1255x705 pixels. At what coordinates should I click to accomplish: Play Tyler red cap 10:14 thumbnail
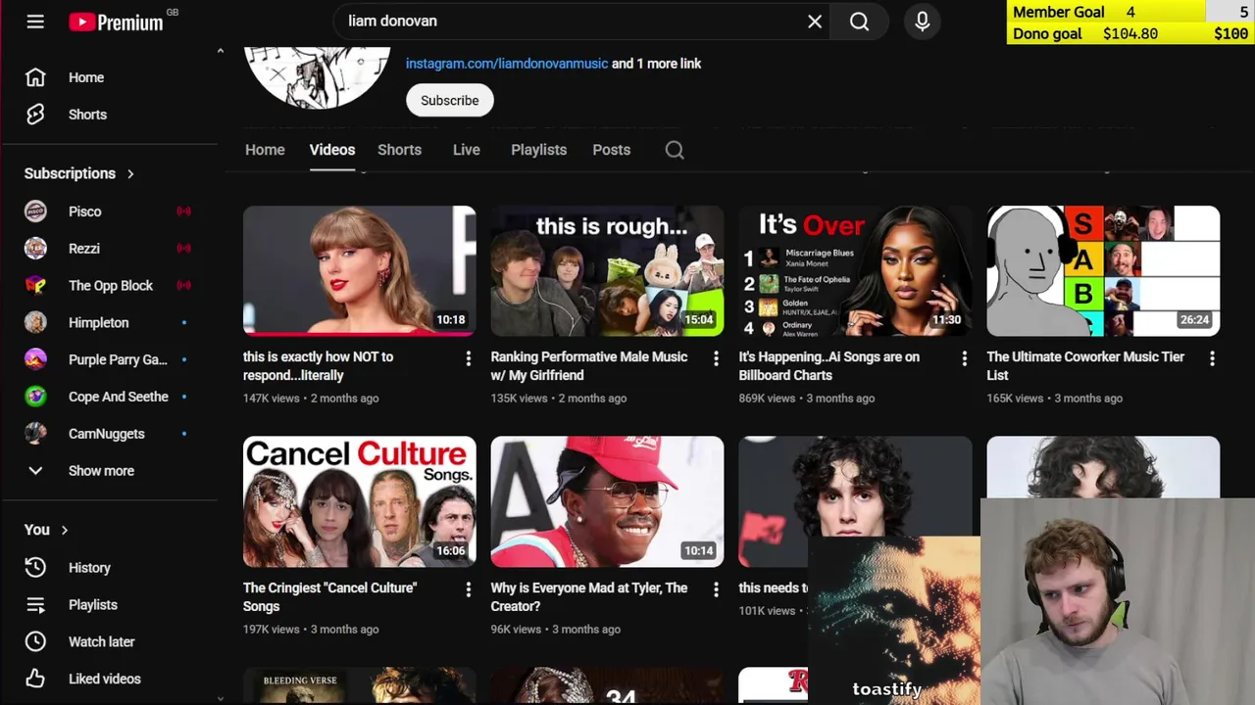(x=608, y=502)
